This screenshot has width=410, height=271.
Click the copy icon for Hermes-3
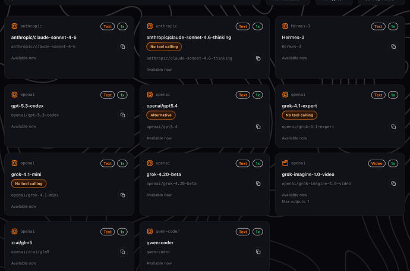click(x=393, y=46)
